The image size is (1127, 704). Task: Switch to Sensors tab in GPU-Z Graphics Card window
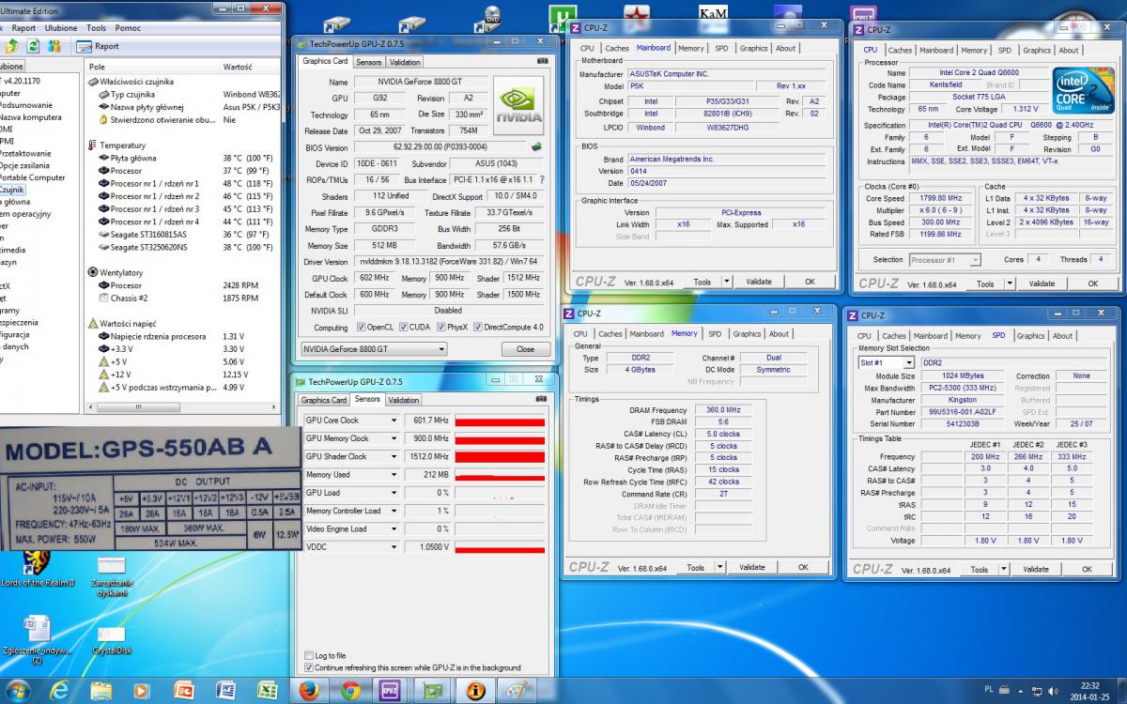(x=369, y=62)
